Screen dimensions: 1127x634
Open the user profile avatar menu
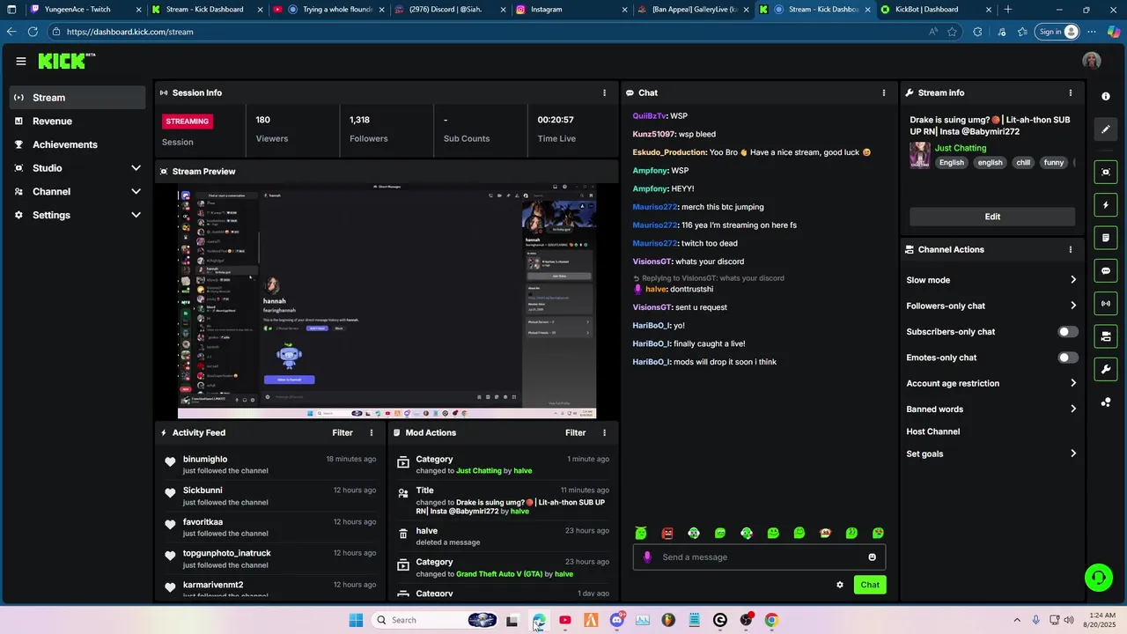click(x=1092, y=61)
